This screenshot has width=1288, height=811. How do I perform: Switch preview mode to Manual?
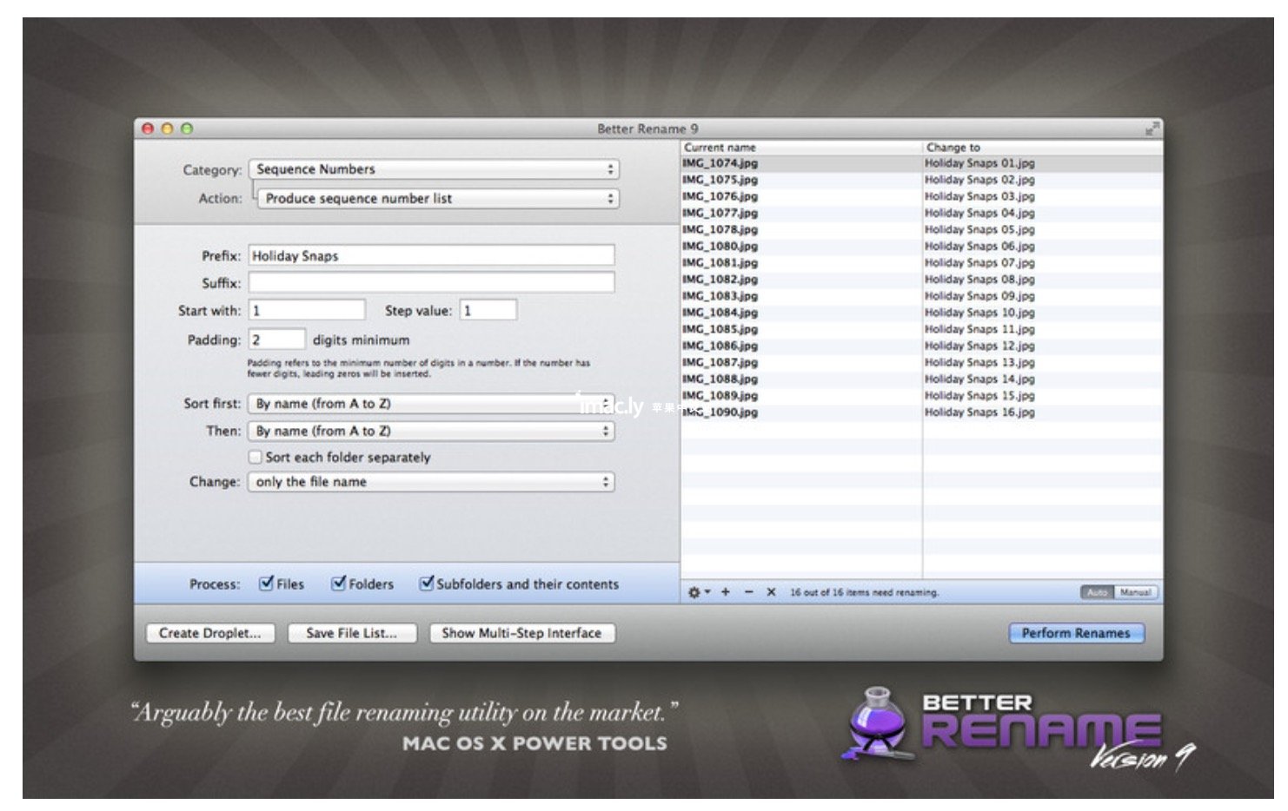coord(1135,592)
